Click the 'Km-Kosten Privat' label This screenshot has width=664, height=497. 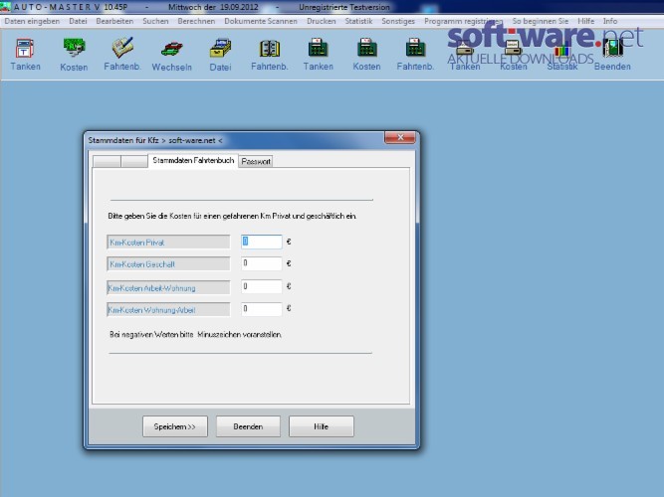pos(168,242)
